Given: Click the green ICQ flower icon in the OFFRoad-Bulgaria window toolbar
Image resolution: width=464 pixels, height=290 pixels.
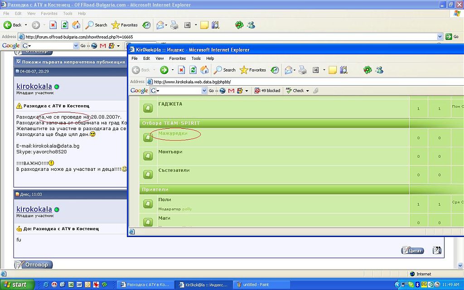Looking at the screenshot, I should pyautogui.click(x=239, y=25).
